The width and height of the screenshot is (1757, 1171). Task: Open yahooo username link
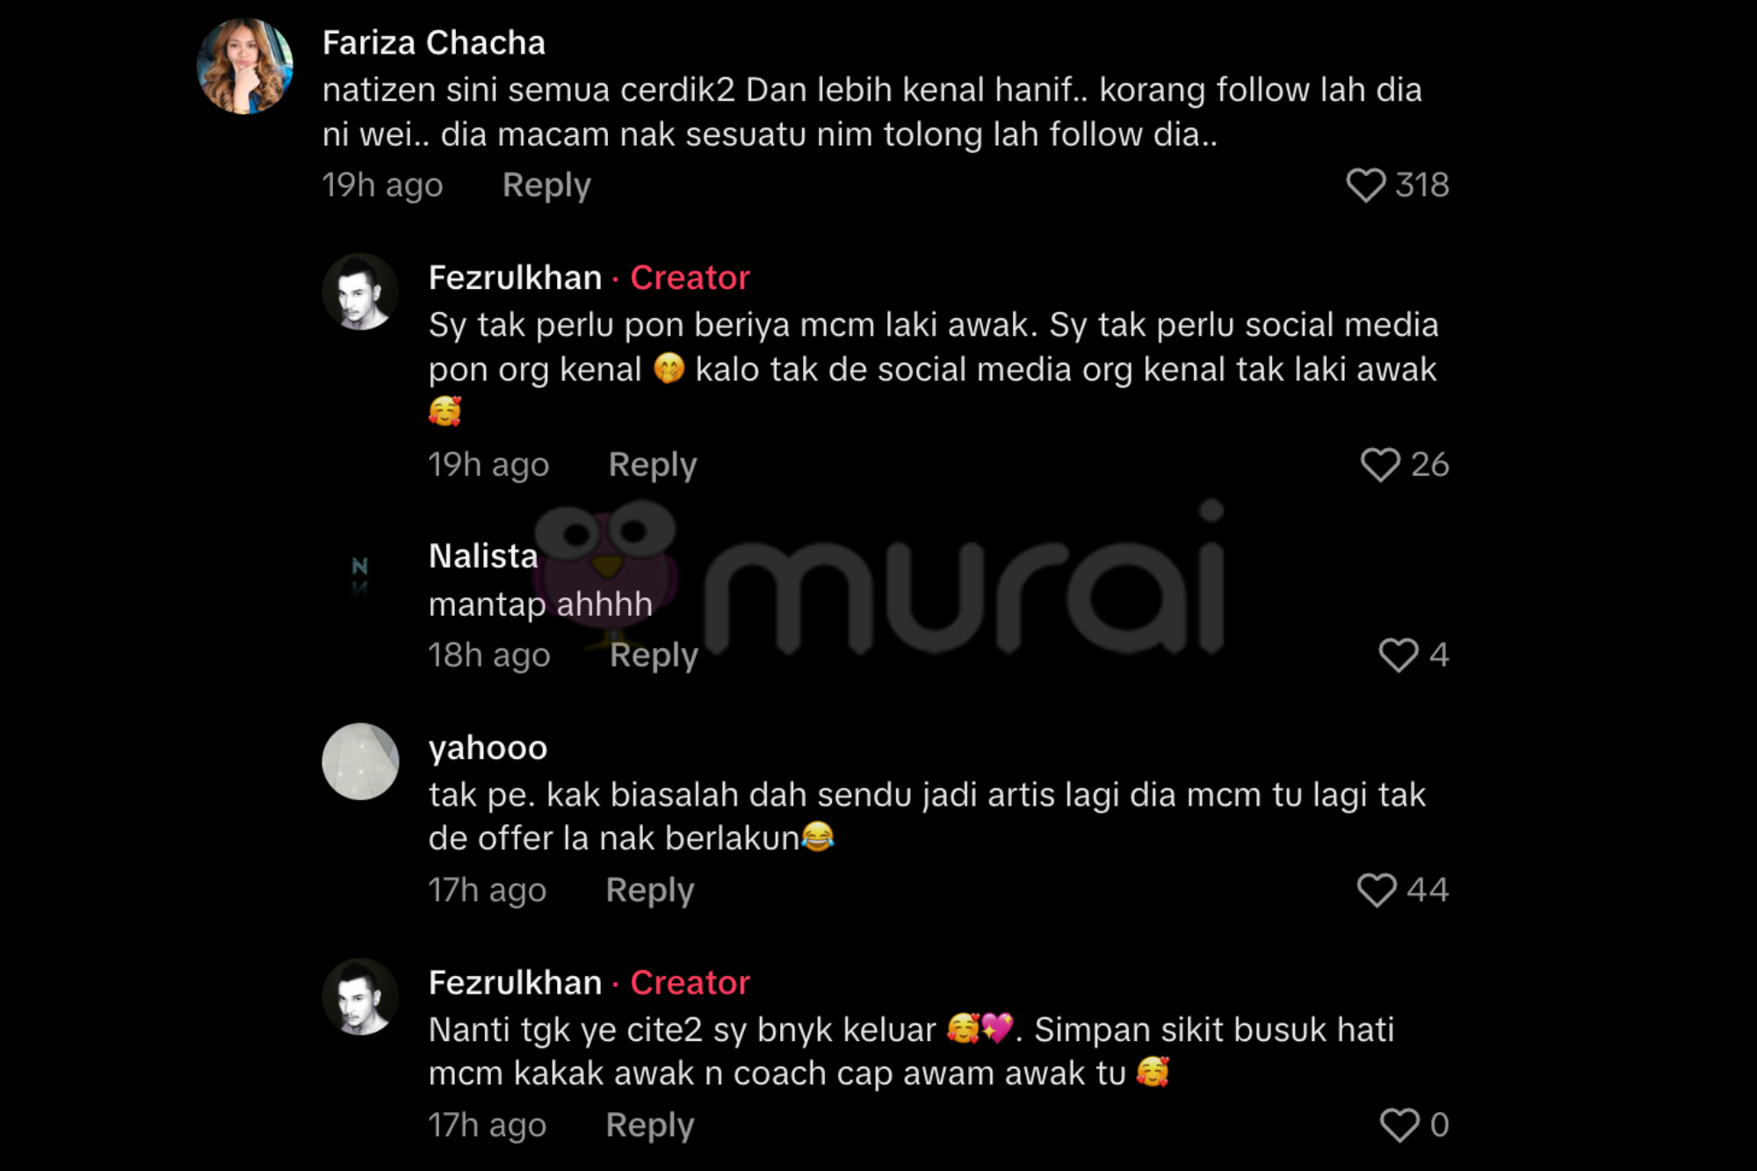pos(488,748)
